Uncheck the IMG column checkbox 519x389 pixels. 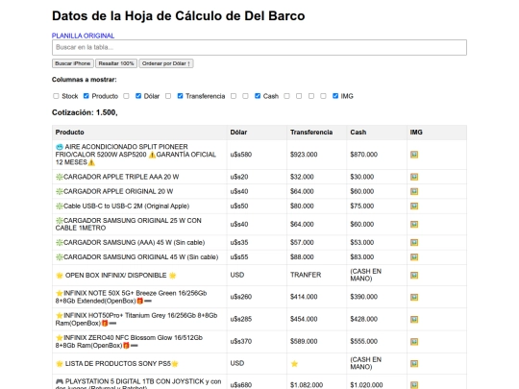click(x=335, y=96)
